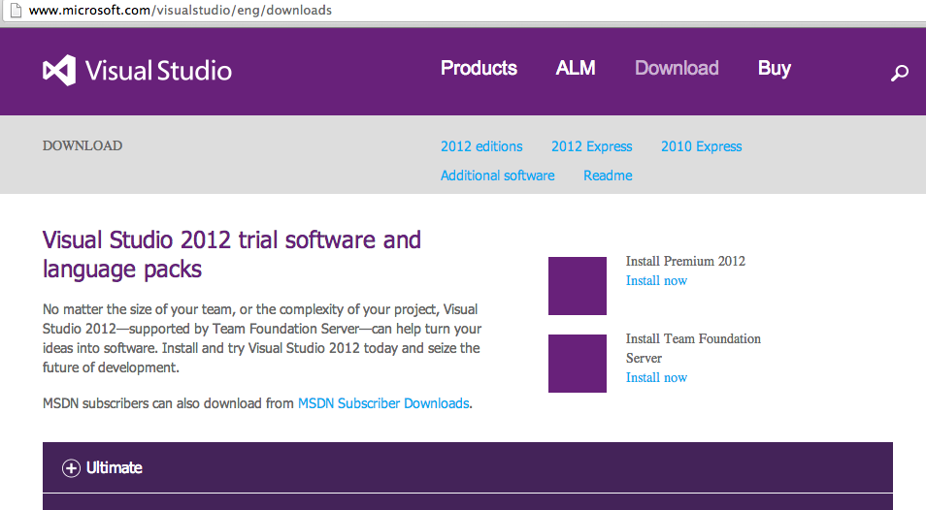Open the 2010 Express link
Image resolution: width=926 pixels, height=510 pixels.
point(701,146)
